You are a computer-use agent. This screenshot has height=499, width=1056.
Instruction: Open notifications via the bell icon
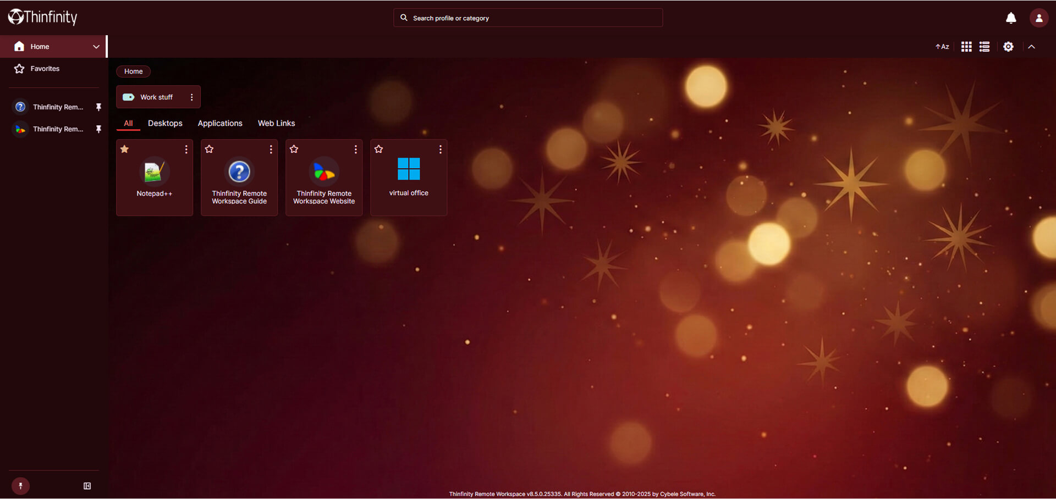[x=1011, y=18]
